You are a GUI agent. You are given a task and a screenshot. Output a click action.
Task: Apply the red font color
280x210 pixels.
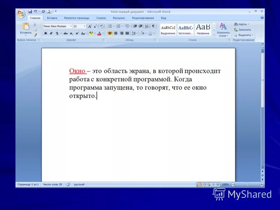99,33
